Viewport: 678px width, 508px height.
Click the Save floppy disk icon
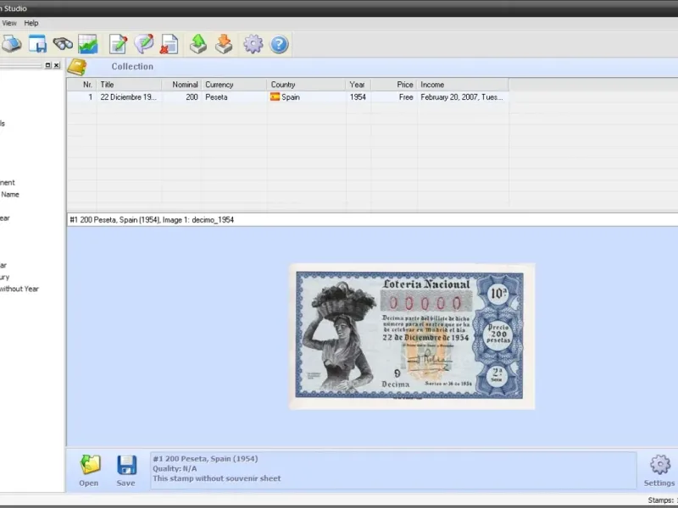126,465
